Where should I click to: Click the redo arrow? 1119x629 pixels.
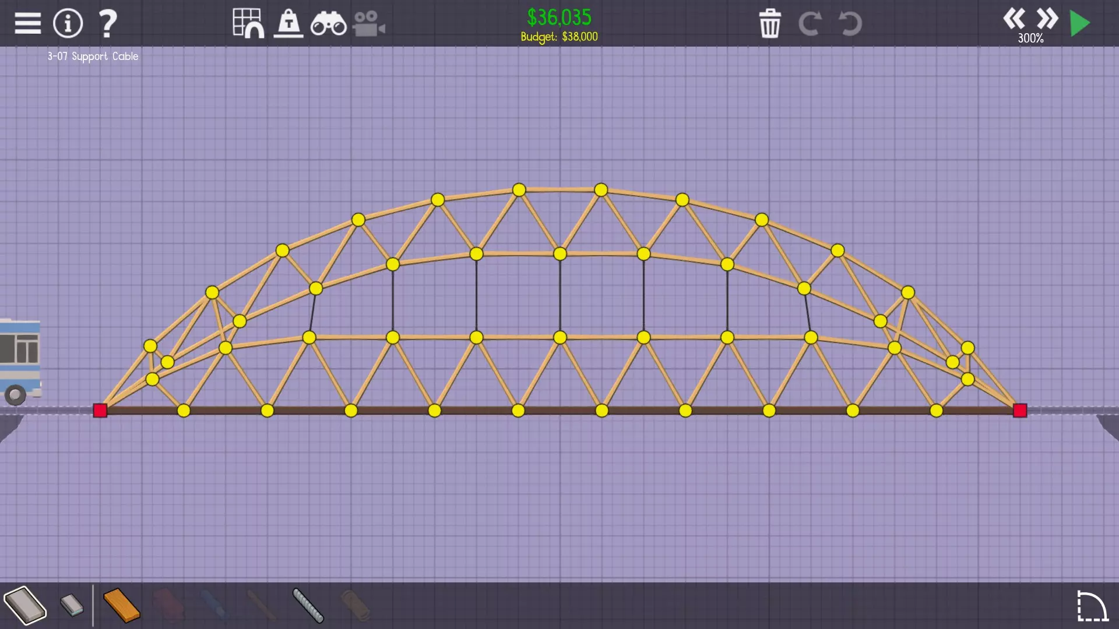tap(810, 24)
